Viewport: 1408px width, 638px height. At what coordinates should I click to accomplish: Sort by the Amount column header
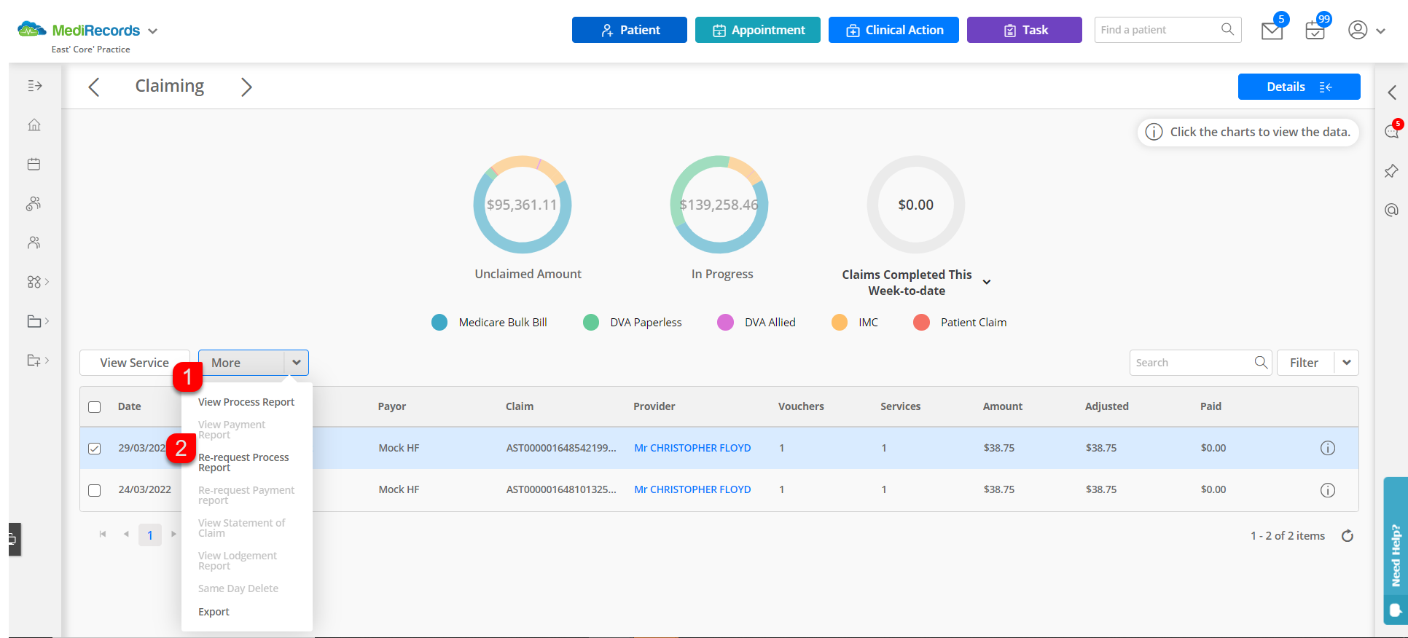pyautogui.click(x=1003, y=406)
